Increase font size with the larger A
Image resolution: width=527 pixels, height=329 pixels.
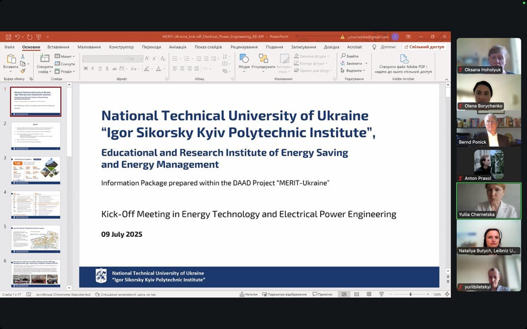pos(147,58)
